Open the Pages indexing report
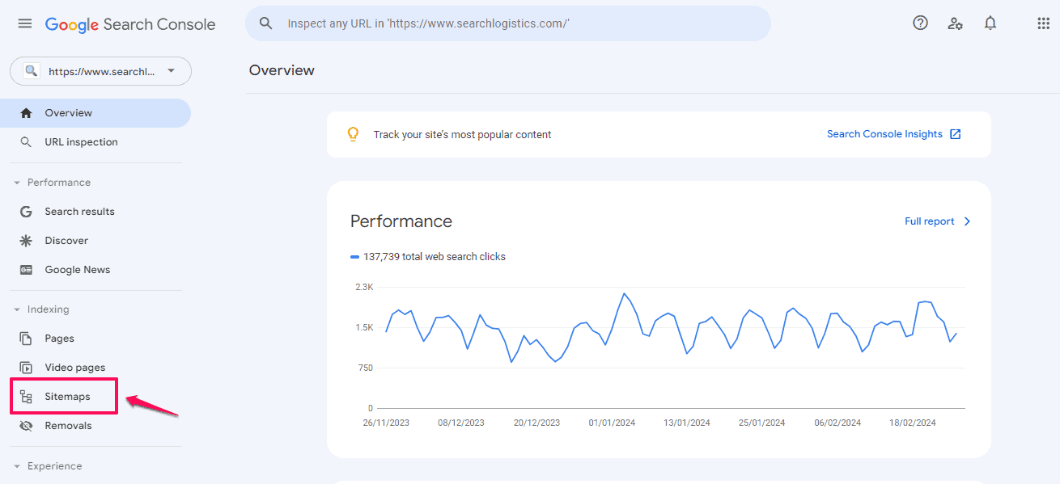1060x484 pixels. tap(95, 339)
